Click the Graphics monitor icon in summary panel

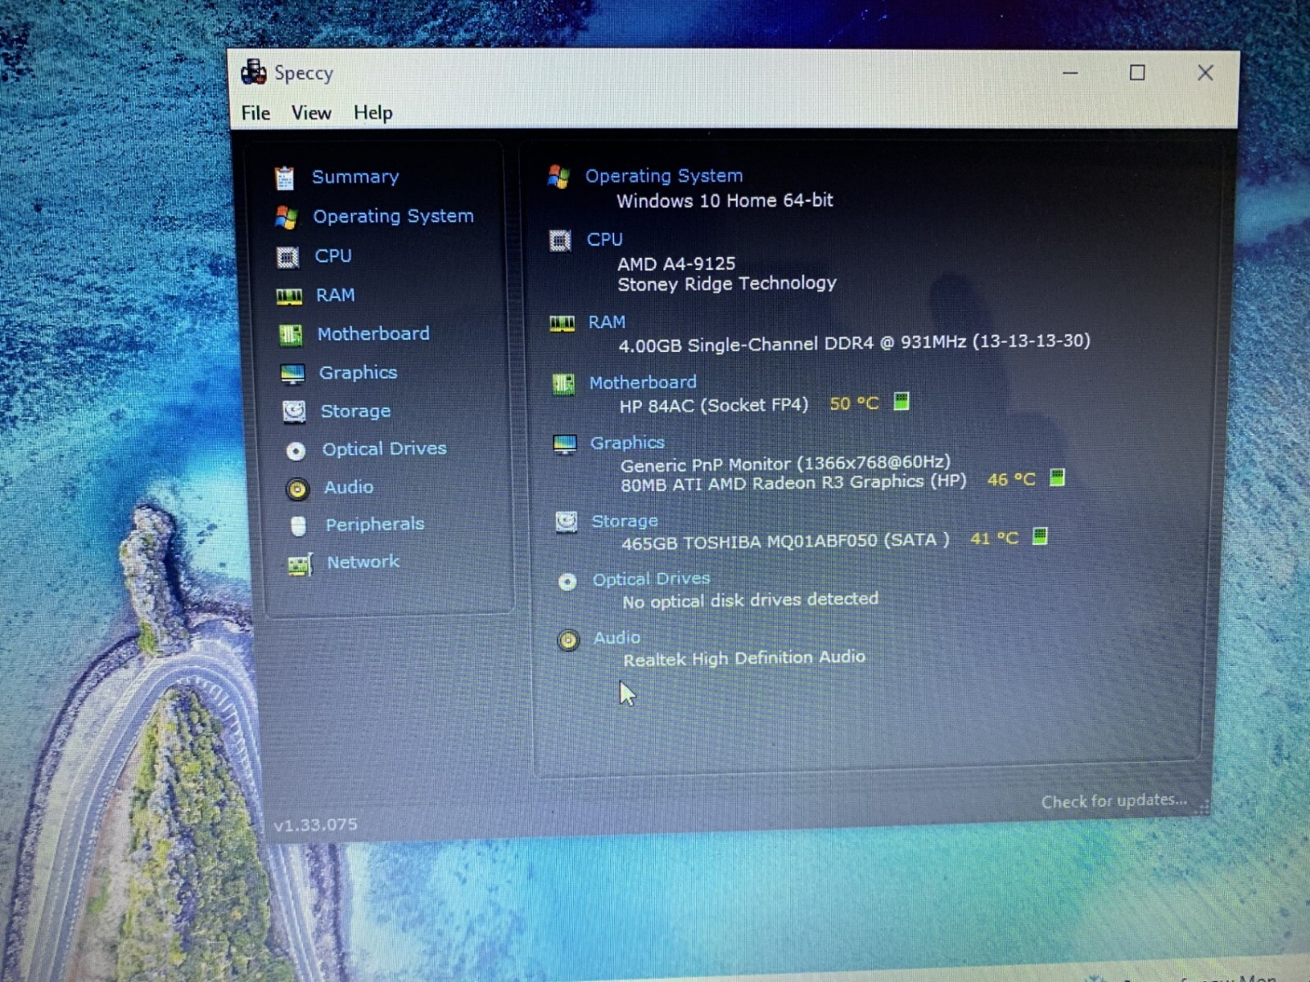coord(565,444)
